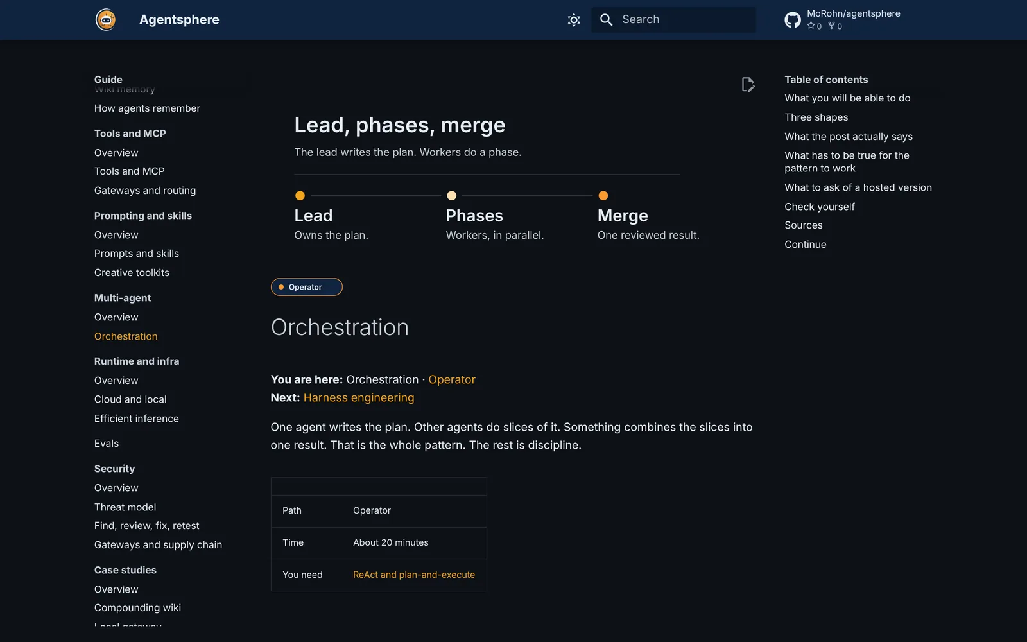Go to Gateways and supply chain
The height and width of the screenshot is (642, 1027).
158,545
